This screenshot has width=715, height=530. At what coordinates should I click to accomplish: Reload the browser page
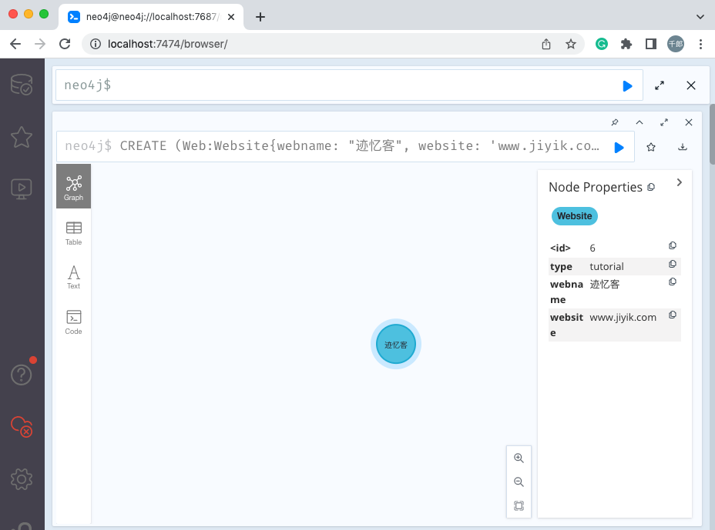coord(65,44)
